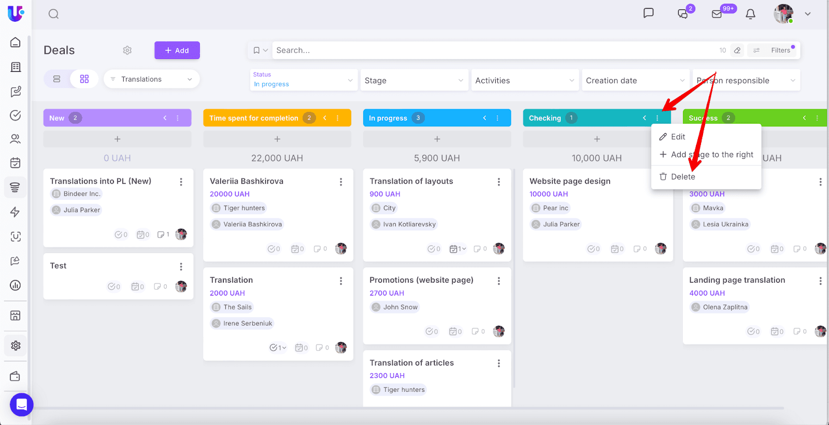
Task: Open the Stage filter dropdown
Action: [x=413, y=81]
